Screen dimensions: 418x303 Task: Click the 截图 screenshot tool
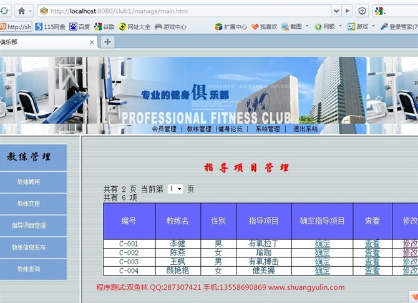tap(292, 27)
